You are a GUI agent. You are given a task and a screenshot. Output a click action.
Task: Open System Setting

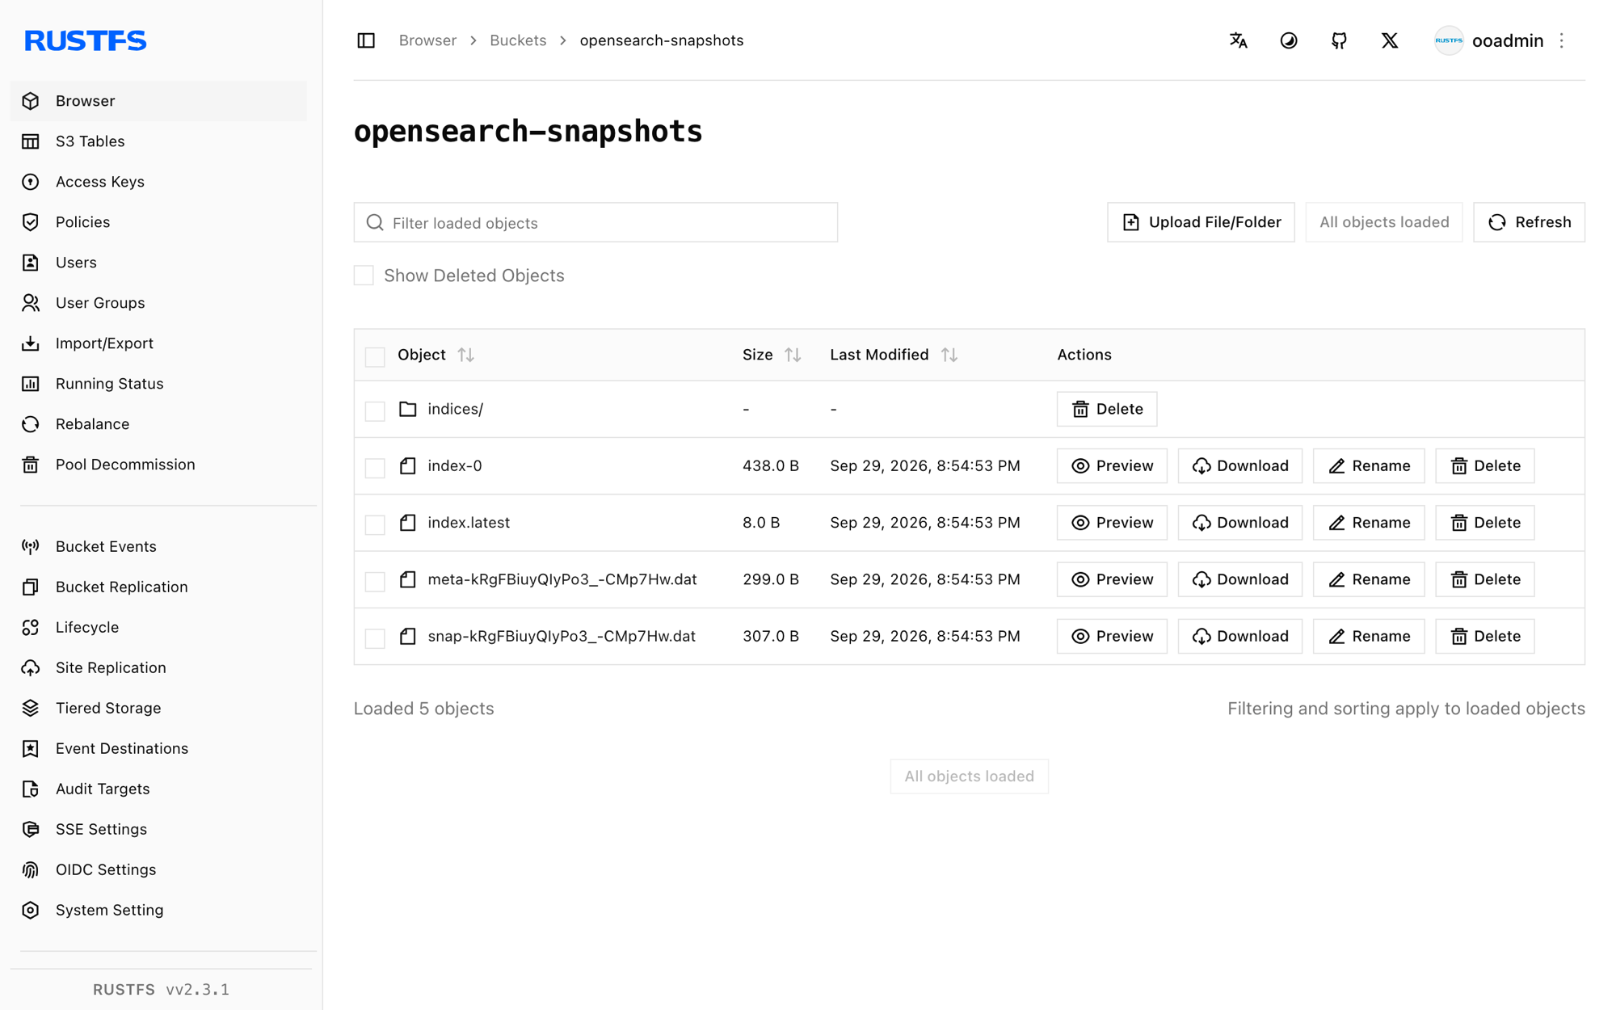[158, 910]
